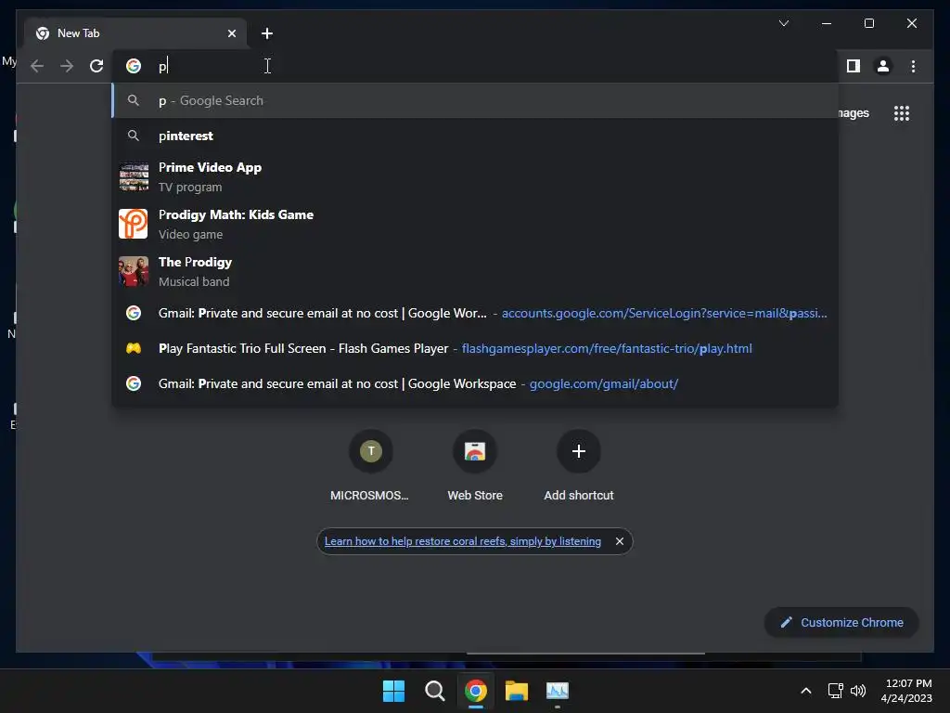The height and width of the screenshot is (713, 950).
Task: Open the Chrome three-dot menu
Action: click(x=913, y=66)
